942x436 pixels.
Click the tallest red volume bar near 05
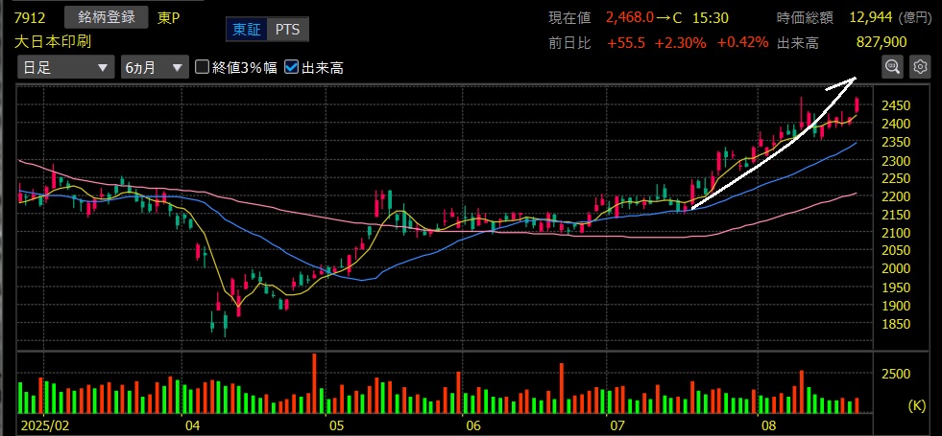pos(314,383)
